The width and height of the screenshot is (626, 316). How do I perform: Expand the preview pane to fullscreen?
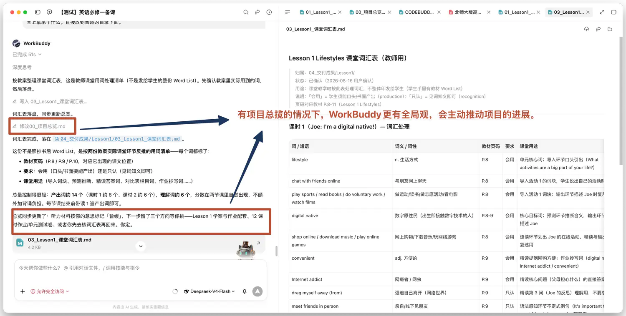602,12
